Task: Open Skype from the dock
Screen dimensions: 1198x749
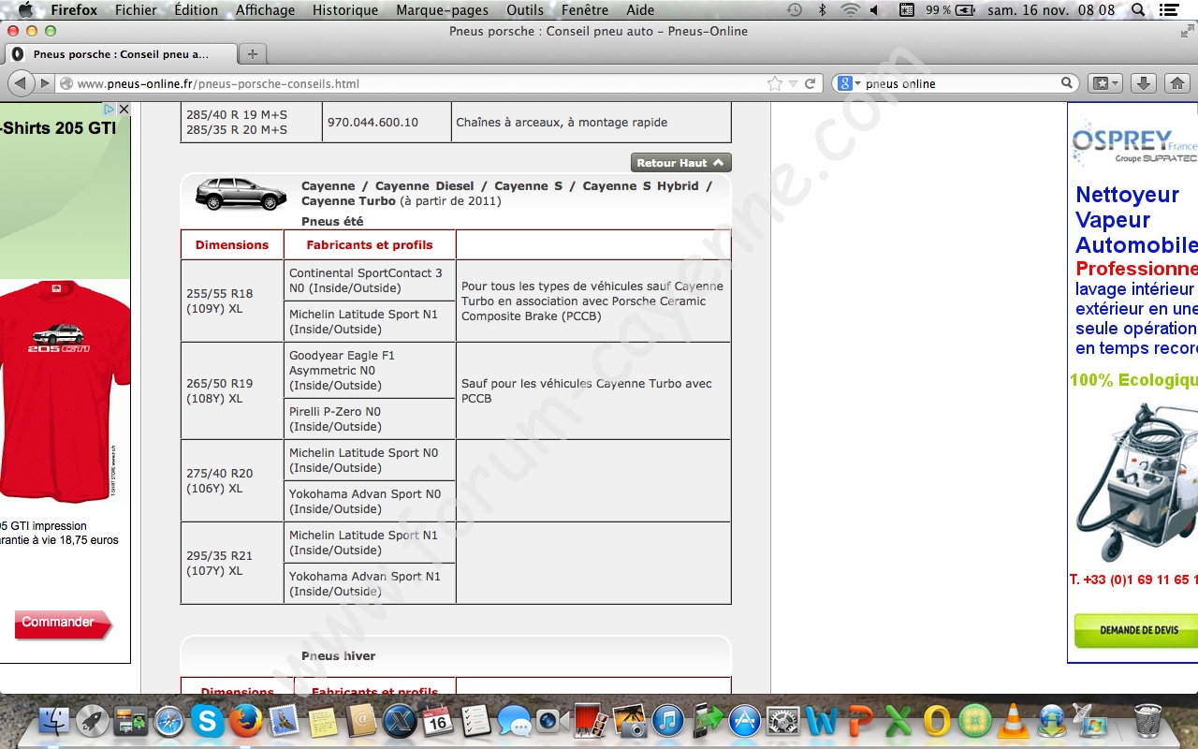Action: coord(207,721)
